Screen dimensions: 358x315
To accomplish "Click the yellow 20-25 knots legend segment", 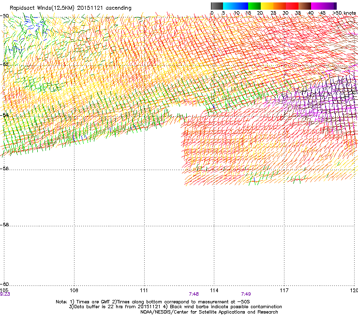I will click(267, 6).
